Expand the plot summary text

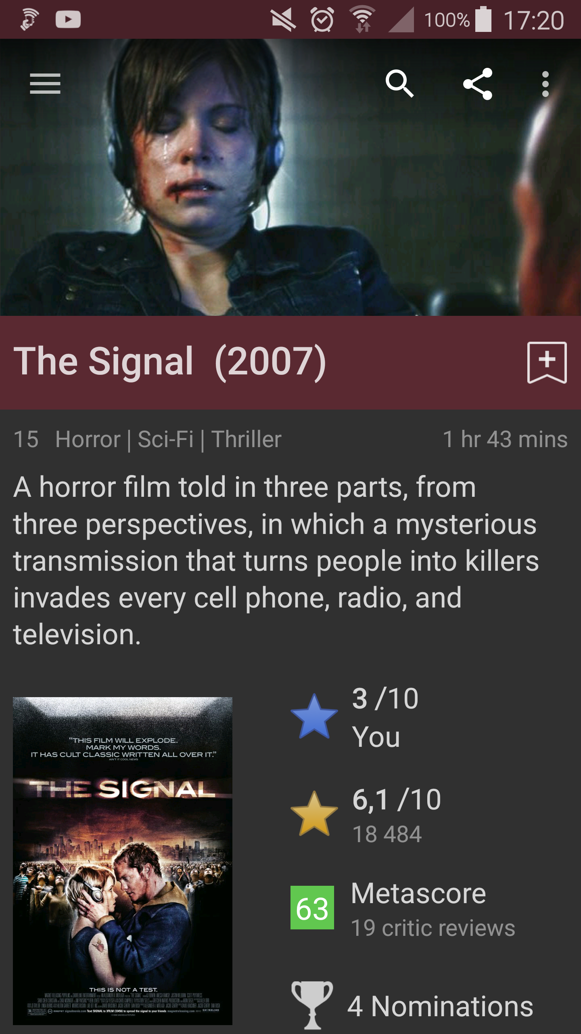276,561
